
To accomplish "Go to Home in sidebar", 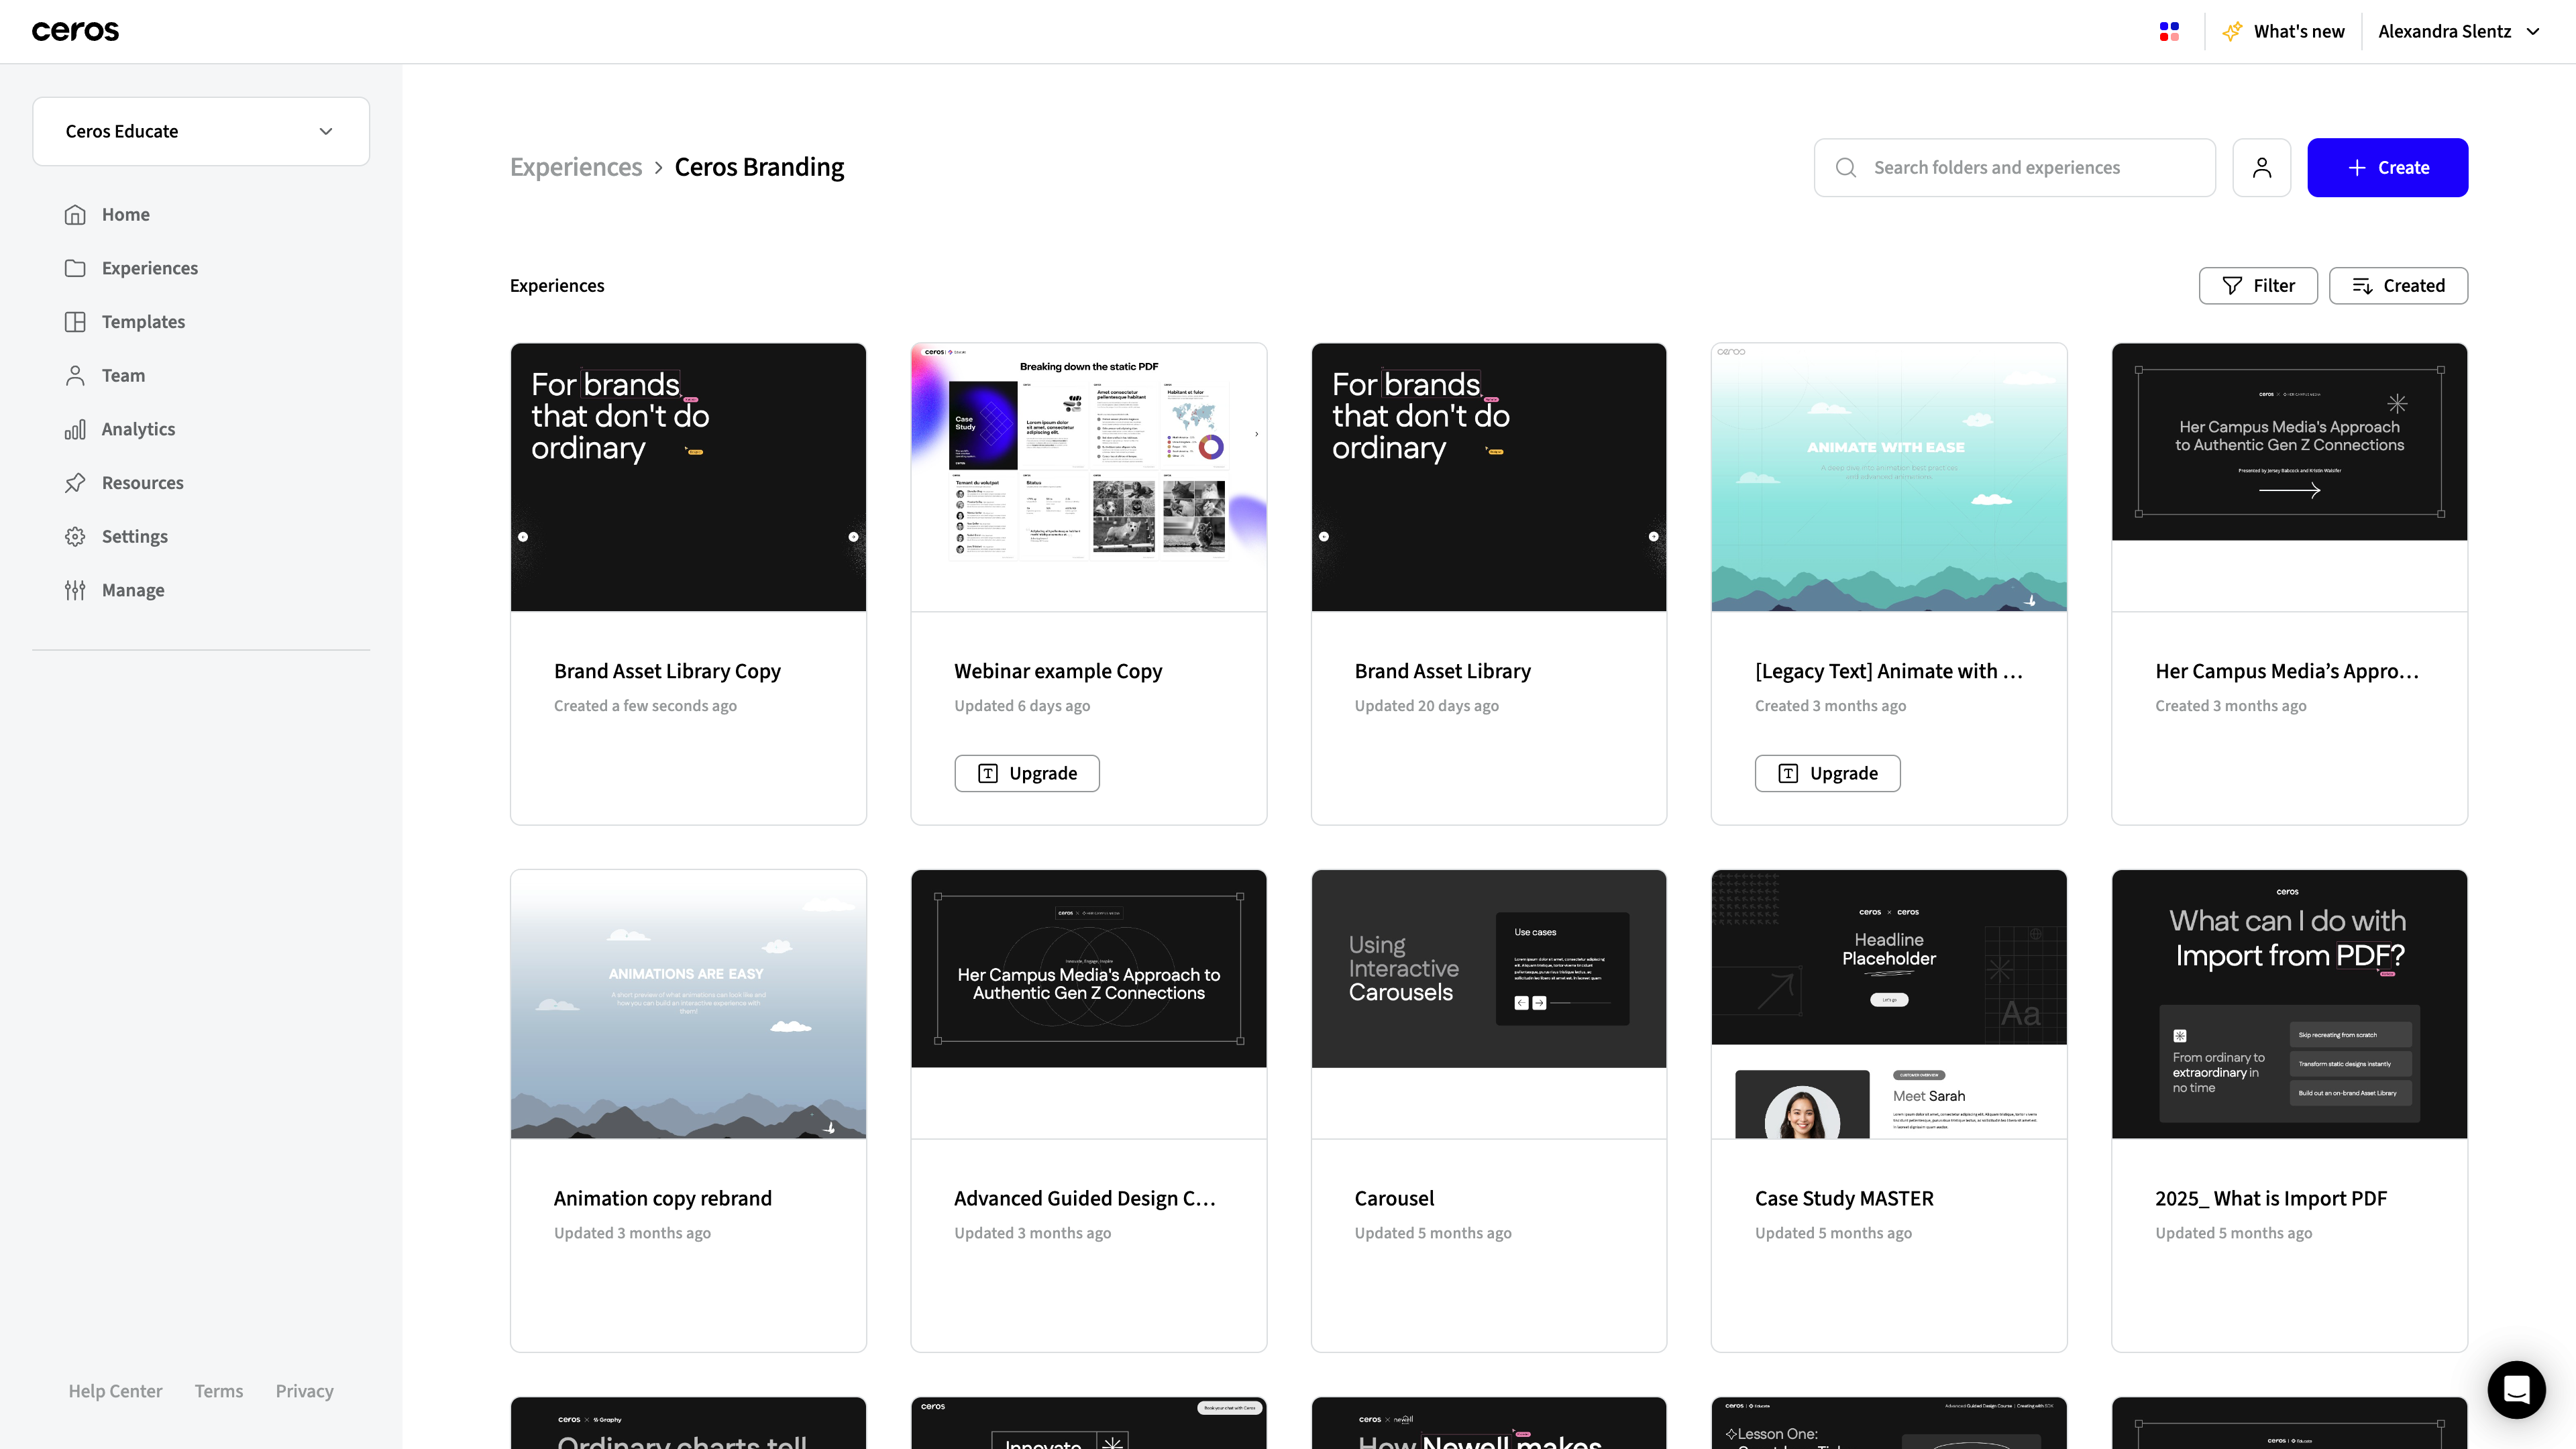I will [125, 214].
